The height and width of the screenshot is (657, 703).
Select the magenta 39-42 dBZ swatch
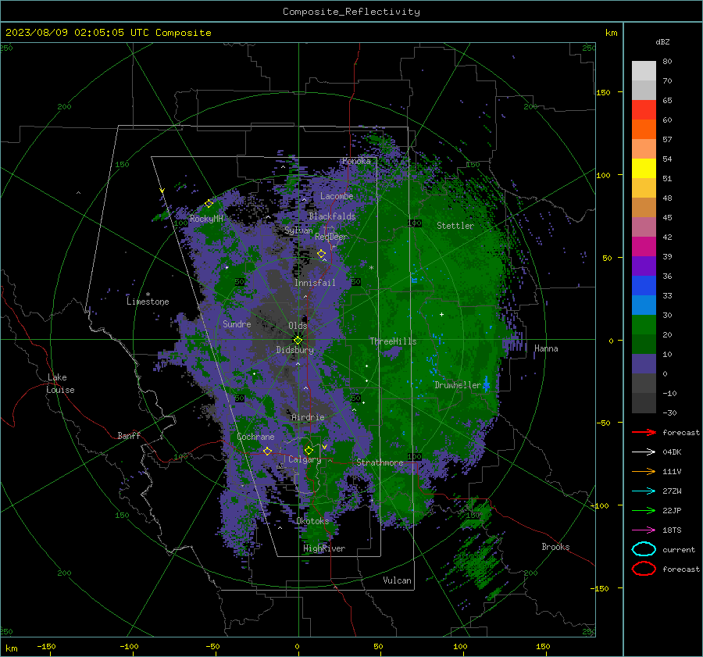pos(644,247)
